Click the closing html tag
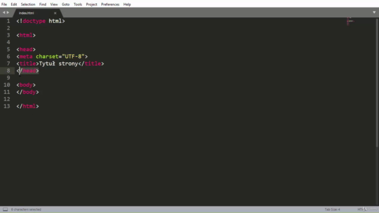Image resolution: width=379 pixels, height=213 pixels. pyautogui.click(x=28, y=106)
